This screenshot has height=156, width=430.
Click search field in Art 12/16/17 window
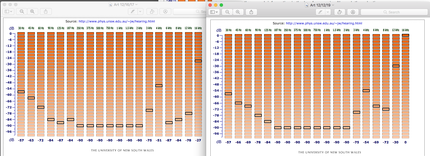pos(190,11)
